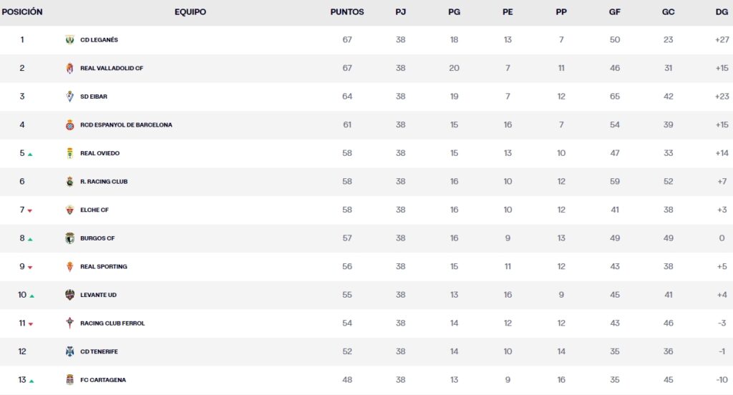
Task: Click the POSICIÓN column header
Action: click(22, 12)
